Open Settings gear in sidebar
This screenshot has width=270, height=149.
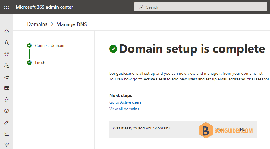(x=7, y=111)
